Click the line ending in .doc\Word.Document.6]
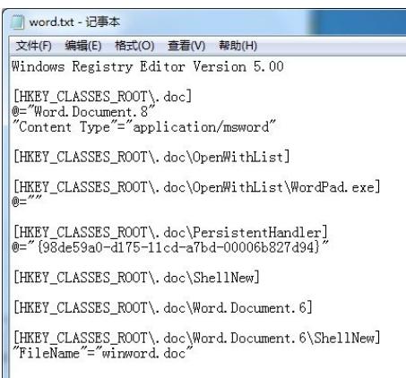This screenshot has height=378, width=406. (x=163, y=308)
